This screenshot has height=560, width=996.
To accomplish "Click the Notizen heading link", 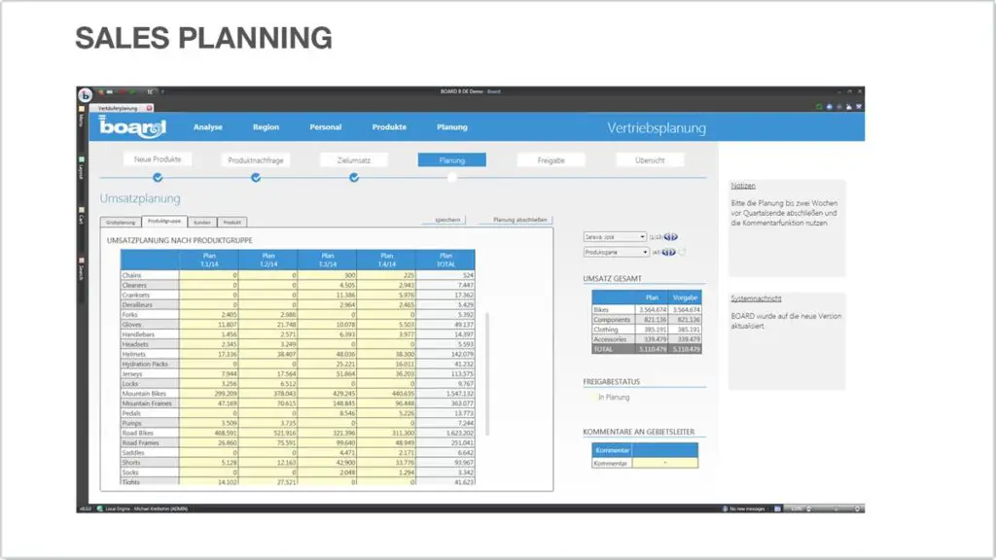I will (x=742, y=186).
